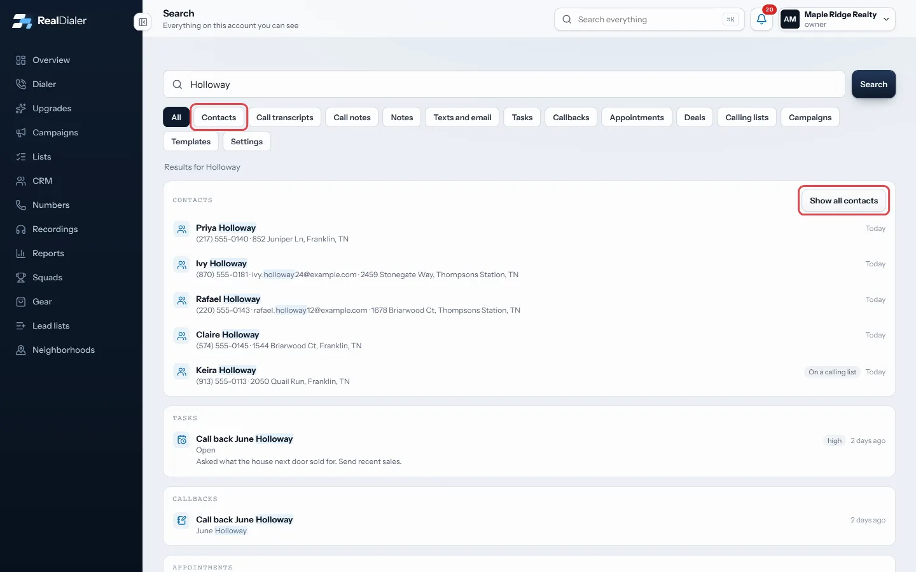
Task: Focus the Search everything box
Action: pyautogui.click(x=649, y=19)
